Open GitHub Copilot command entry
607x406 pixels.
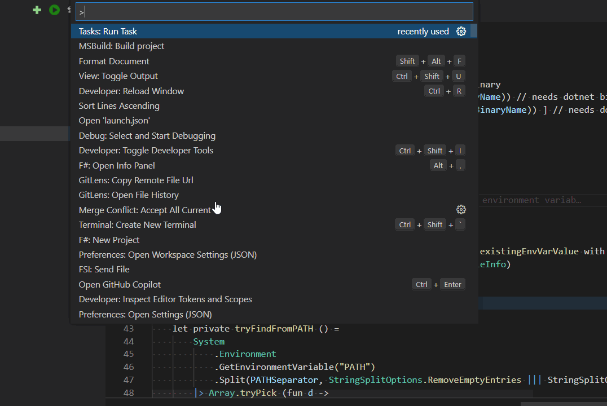click(120, 285)
